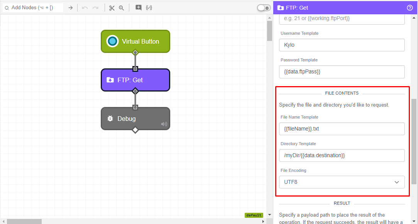Click the Debug node speaker icon
Screen dimensions: 418x224
tap(164, 124)
